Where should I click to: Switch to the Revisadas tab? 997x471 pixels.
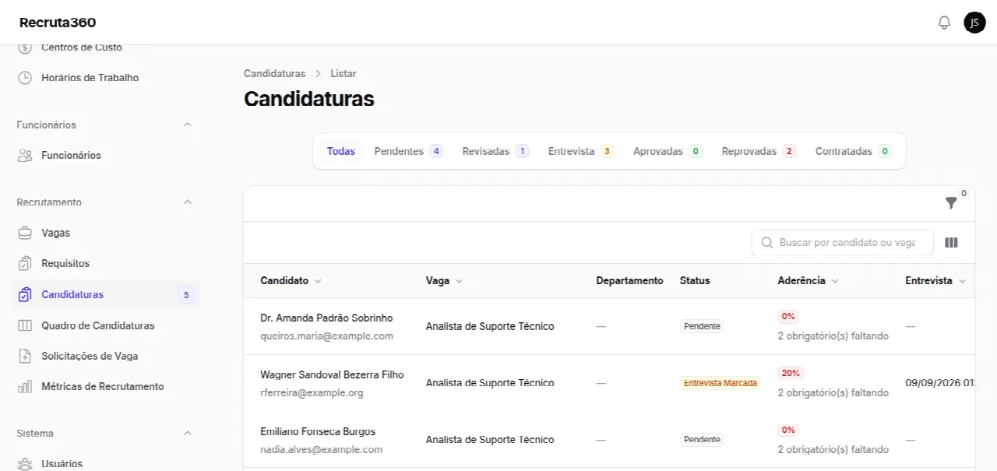point(495,151)
